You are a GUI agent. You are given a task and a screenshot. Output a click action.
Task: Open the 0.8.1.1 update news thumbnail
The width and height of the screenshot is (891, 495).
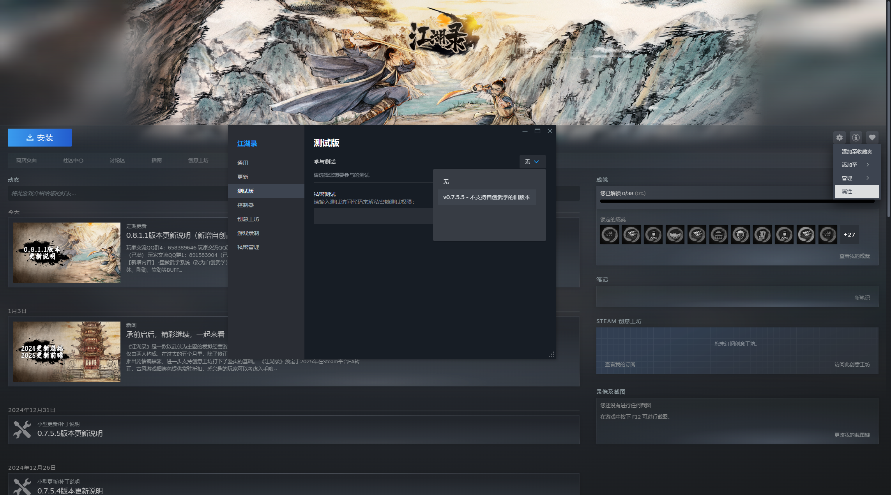(x=67, y=253)
